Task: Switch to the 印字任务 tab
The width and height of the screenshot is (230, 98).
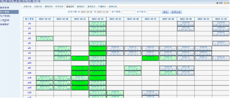Action: [x=59, y=7]
